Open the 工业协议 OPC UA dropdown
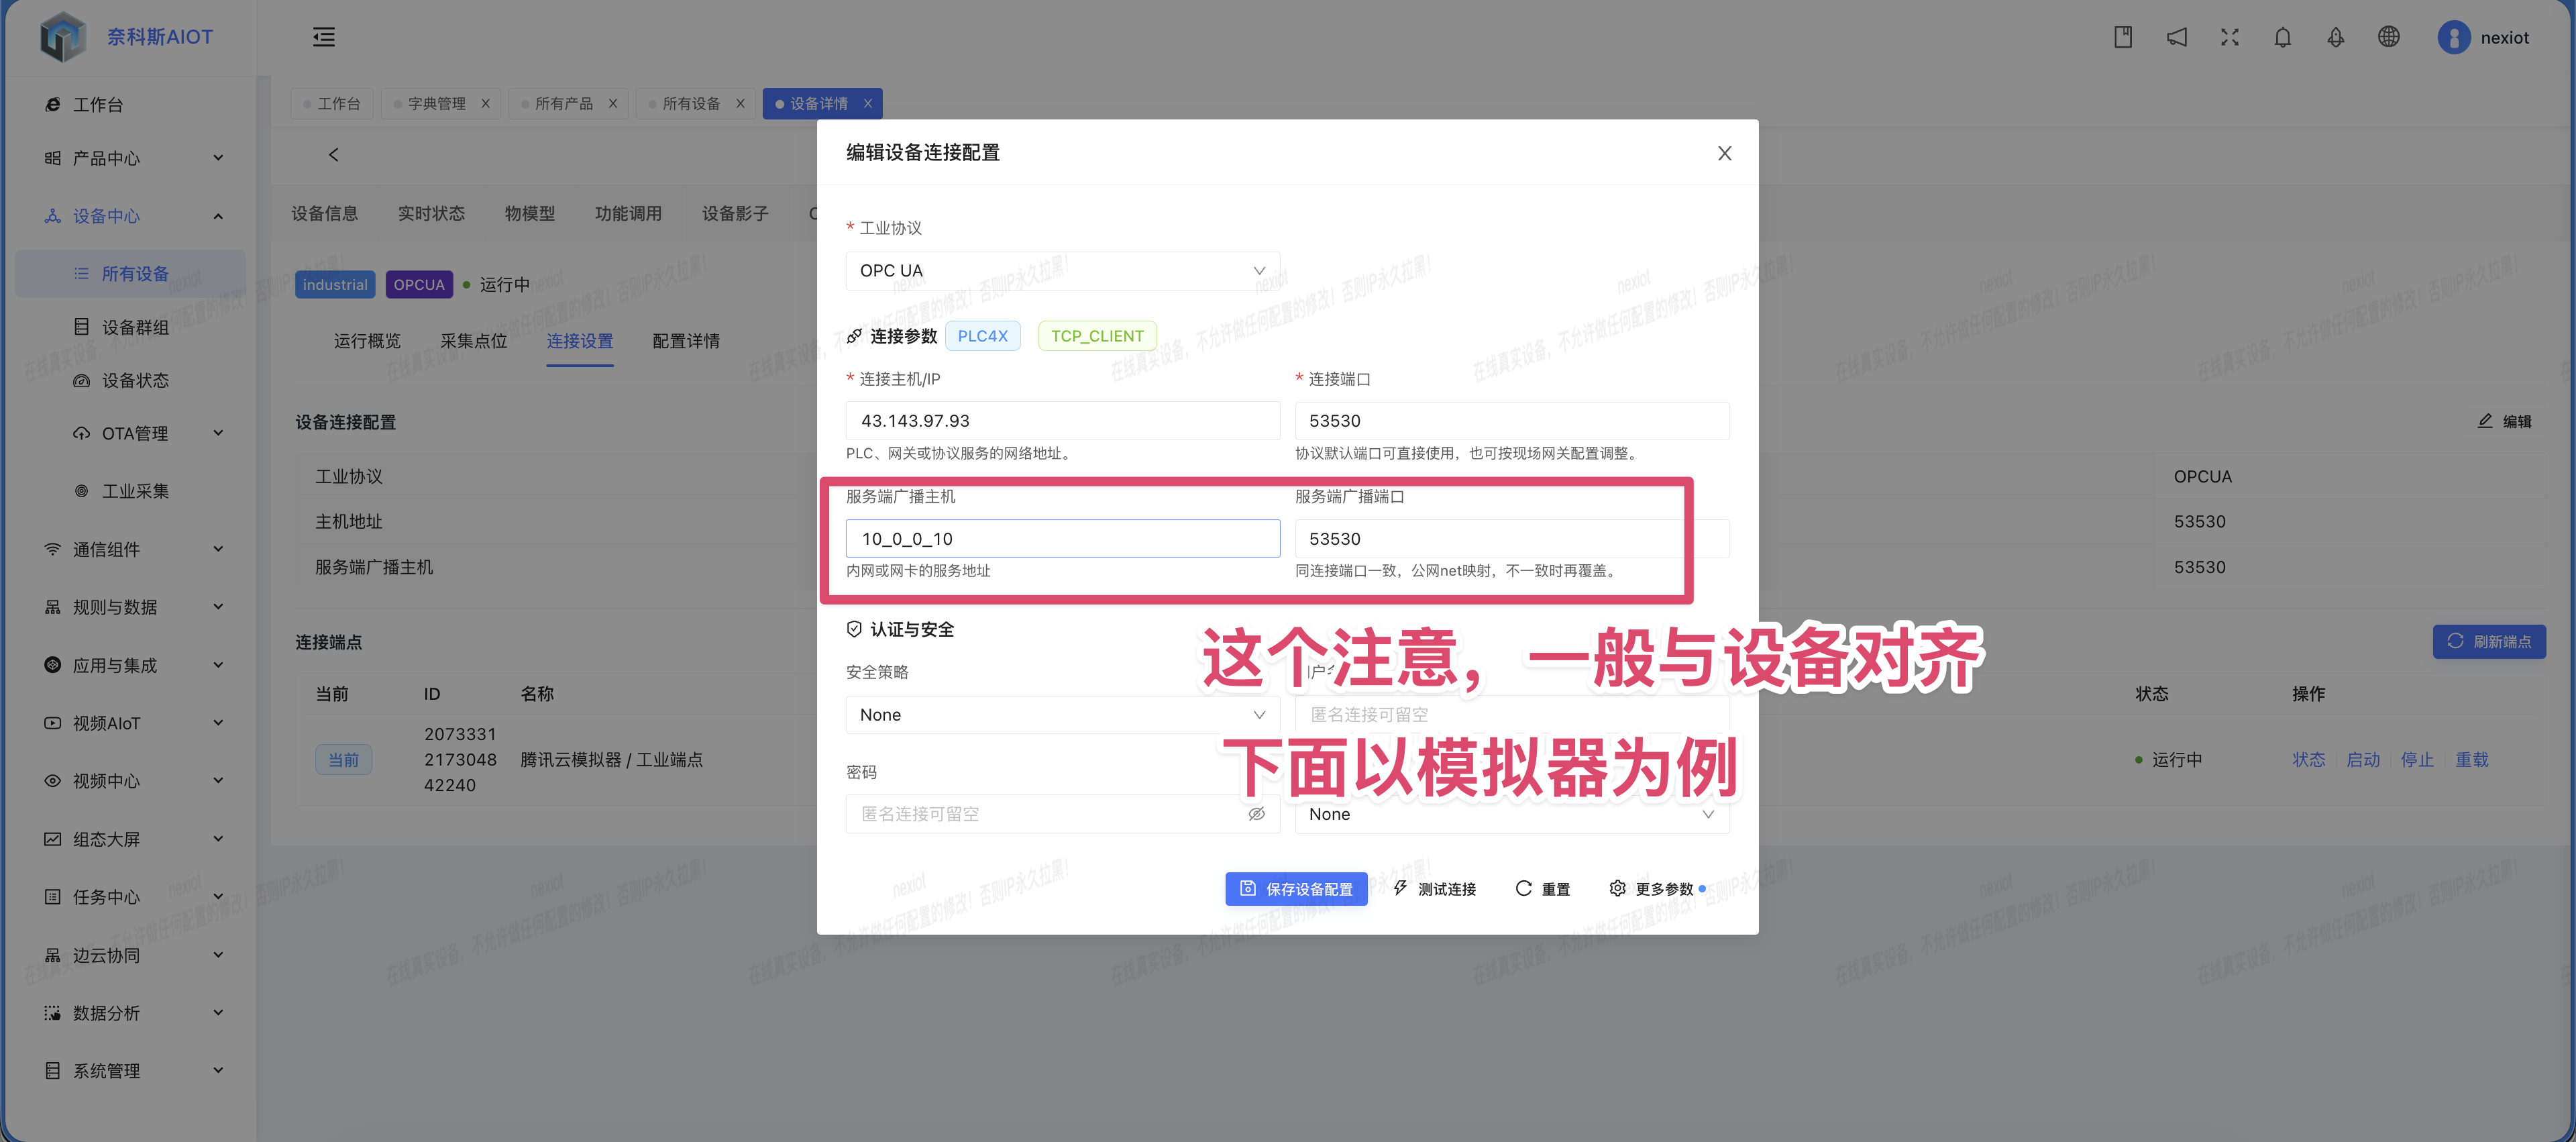 [x=1062, y=271]
